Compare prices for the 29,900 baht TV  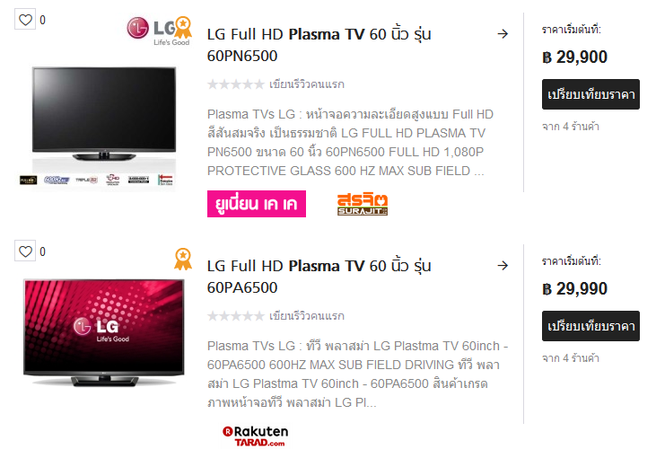[x=590, y=94]
